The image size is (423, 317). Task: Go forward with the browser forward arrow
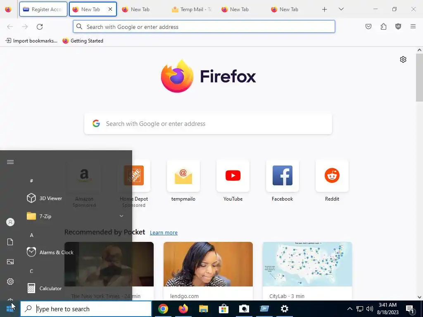click(25, 27)
